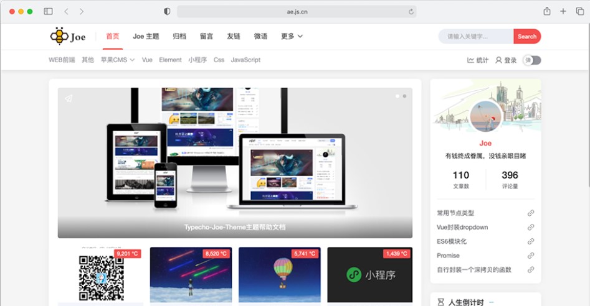Open a new tab with plus icon

(563, 11)
